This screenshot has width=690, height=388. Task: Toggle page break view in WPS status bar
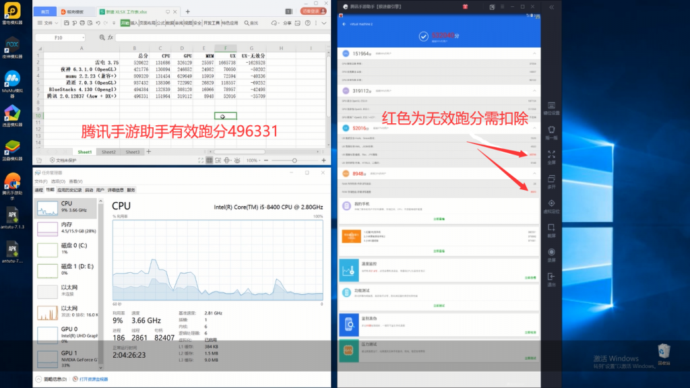218,160
